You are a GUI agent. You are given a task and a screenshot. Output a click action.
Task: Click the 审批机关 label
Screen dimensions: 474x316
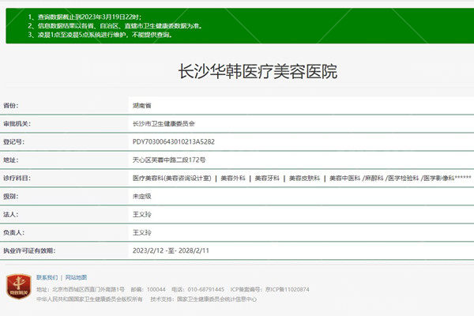click(x=17, y=124)
